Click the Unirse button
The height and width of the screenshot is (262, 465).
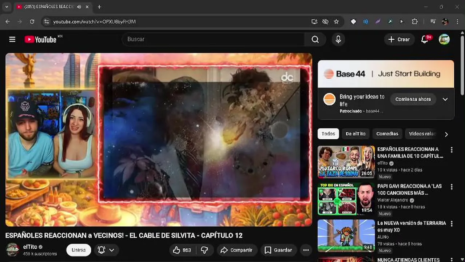[x=79, y=250]
